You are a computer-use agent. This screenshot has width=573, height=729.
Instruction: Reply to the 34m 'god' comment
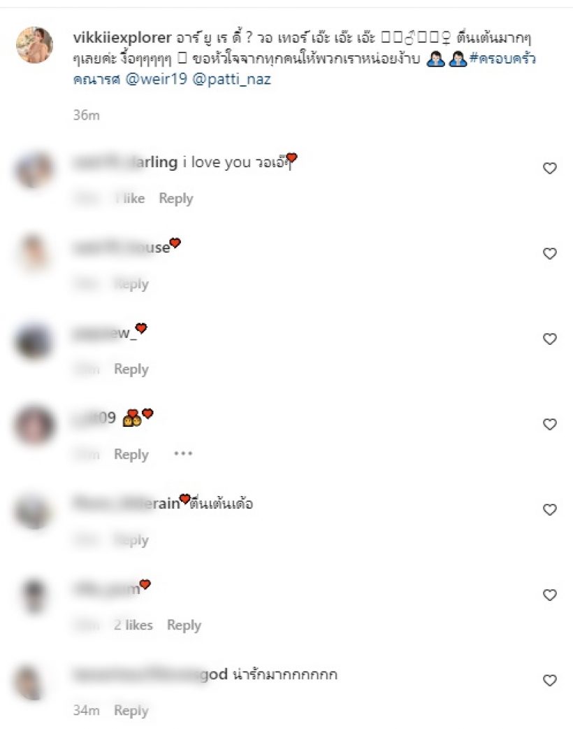[x=131, y=710]
